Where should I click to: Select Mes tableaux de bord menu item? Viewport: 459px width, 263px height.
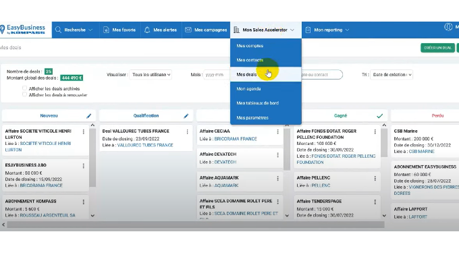266,103
